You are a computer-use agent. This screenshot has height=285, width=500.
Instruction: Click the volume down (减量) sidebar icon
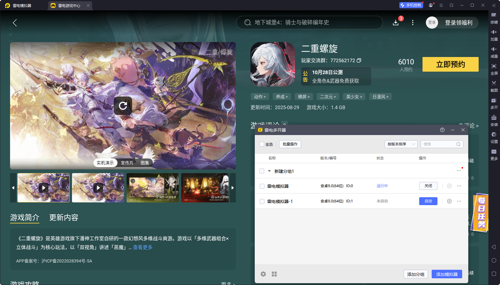click(x=494, y=52)
